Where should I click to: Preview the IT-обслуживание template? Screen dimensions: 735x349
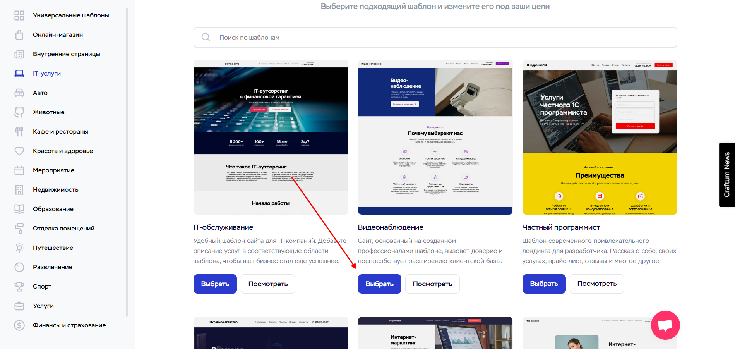[268, 284]
